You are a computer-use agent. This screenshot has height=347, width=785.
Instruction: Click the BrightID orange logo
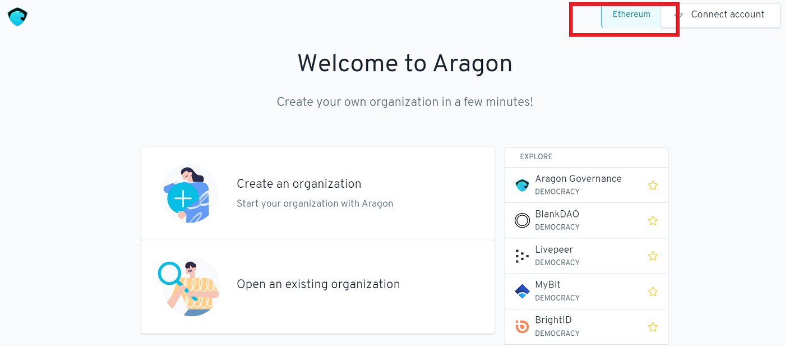(x=522, y=327)
